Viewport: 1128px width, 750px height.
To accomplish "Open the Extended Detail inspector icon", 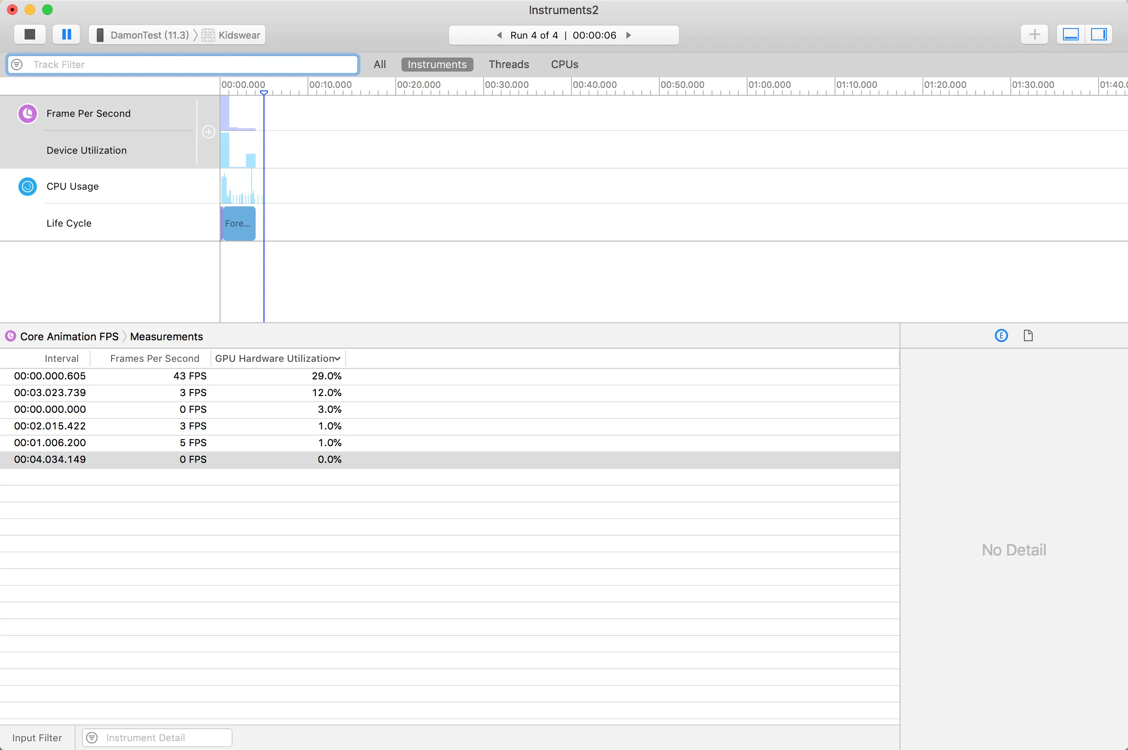I will [1001, 336].
